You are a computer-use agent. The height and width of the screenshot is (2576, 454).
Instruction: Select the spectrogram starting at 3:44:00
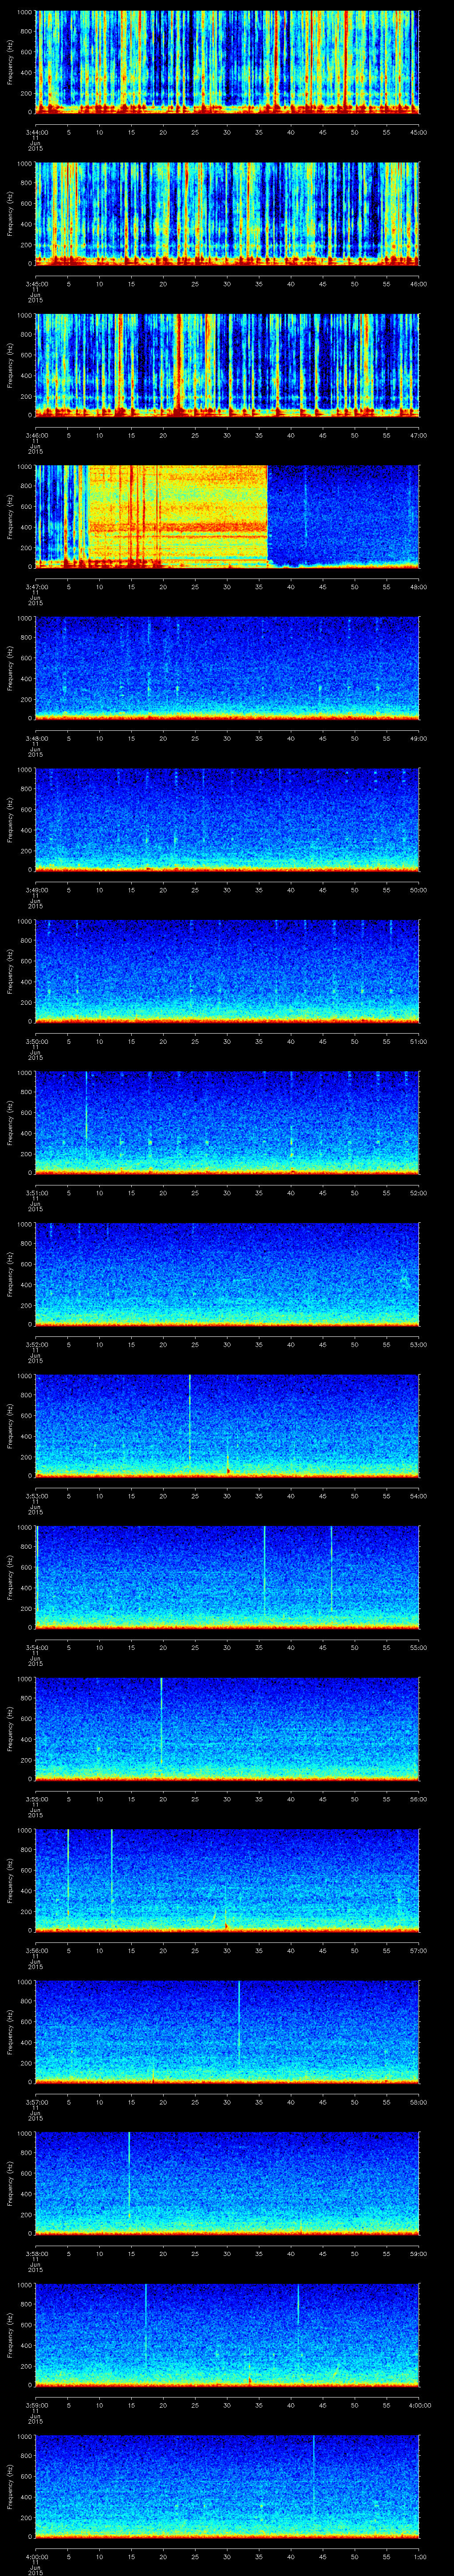coord(227,62)
